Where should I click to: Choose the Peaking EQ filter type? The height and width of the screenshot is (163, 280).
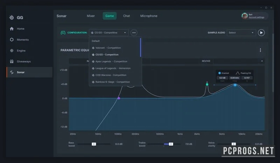(x=243, y=73)
